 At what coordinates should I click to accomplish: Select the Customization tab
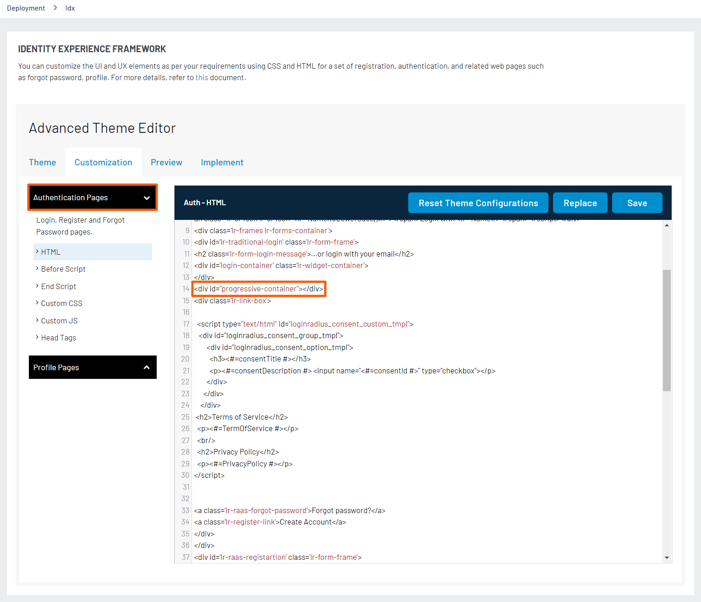[103, 162]
